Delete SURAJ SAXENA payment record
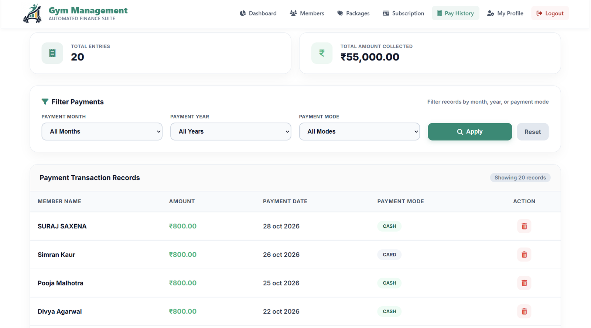The image size is (591, 328). tap(524, 226)
